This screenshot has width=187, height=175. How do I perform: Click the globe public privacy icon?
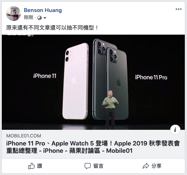tap(40, 18)
